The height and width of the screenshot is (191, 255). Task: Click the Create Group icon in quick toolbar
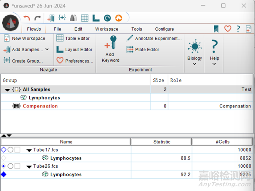(62, 18)
